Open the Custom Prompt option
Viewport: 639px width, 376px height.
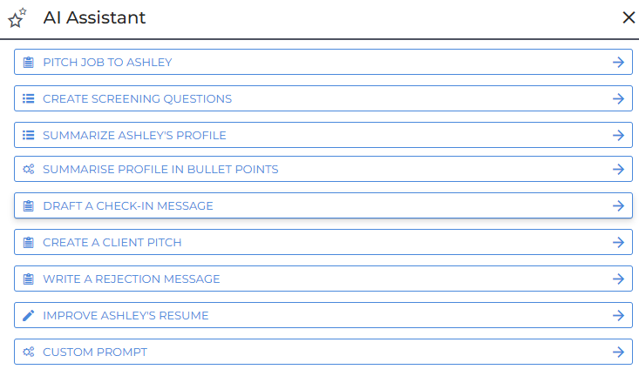(x=95, y=352)
